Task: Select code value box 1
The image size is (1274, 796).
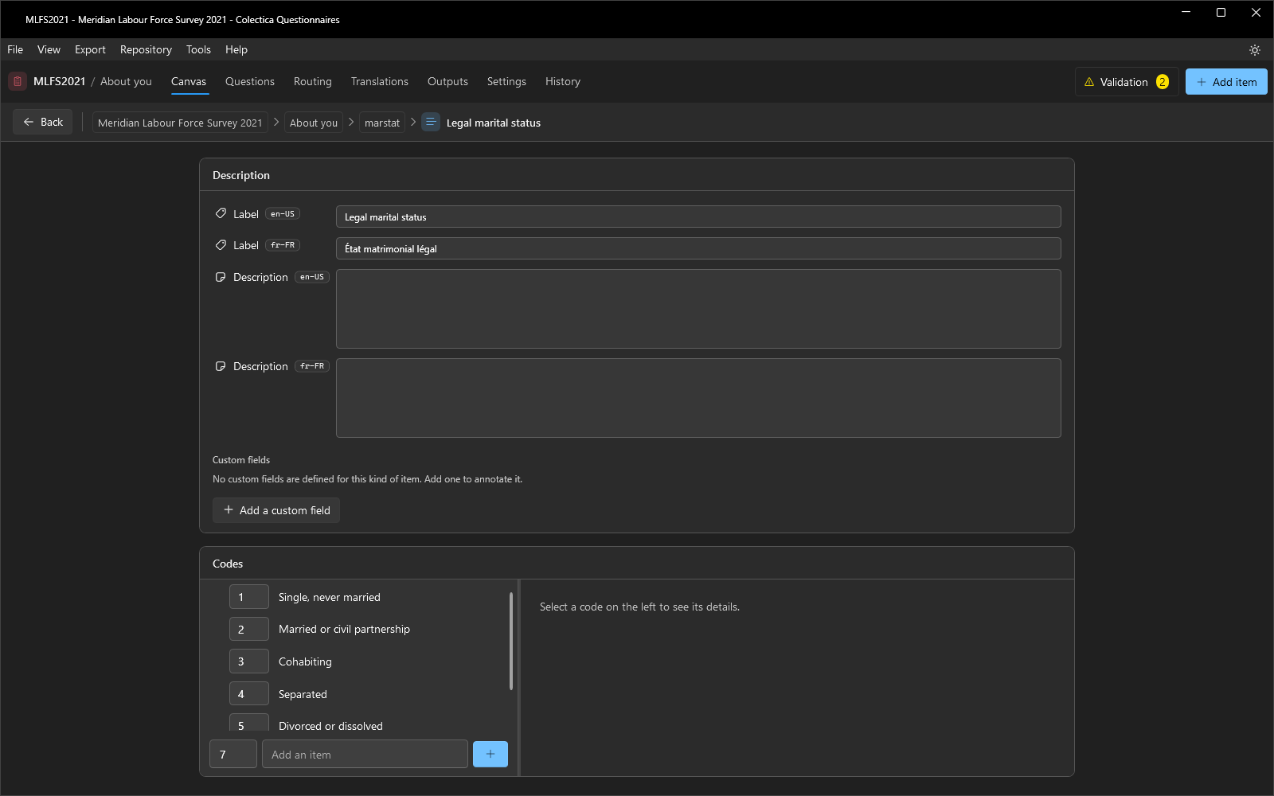Action: (249, 597)
